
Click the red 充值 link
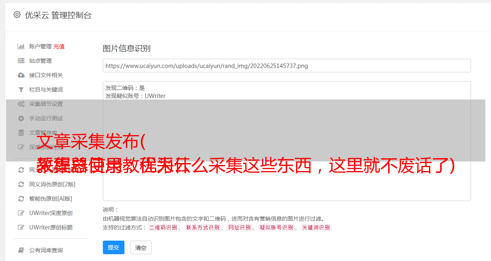(59, 46)
